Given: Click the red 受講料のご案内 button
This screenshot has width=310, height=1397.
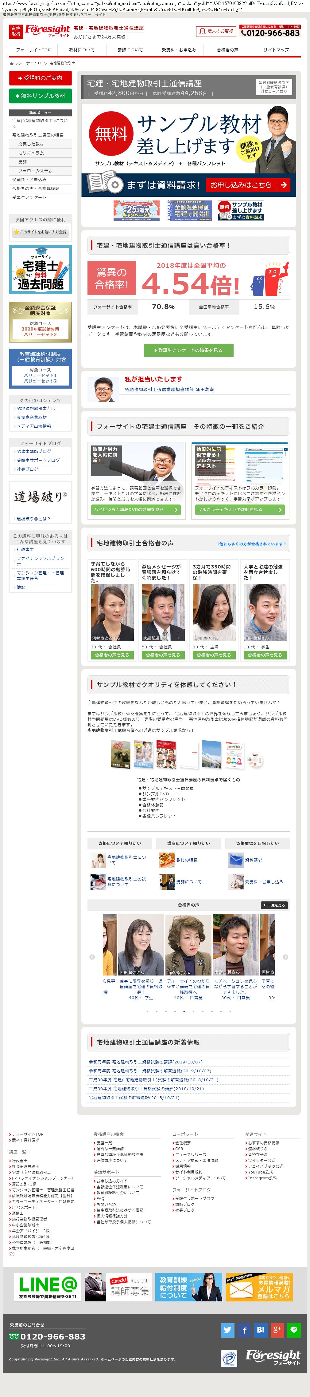Looking at the screenshot, I should (x=41, y=78).
